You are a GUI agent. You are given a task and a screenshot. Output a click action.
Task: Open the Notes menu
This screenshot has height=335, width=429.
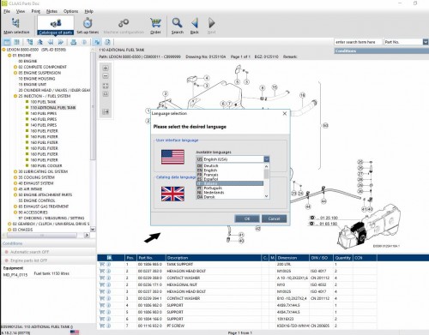(x=51, y=11)
